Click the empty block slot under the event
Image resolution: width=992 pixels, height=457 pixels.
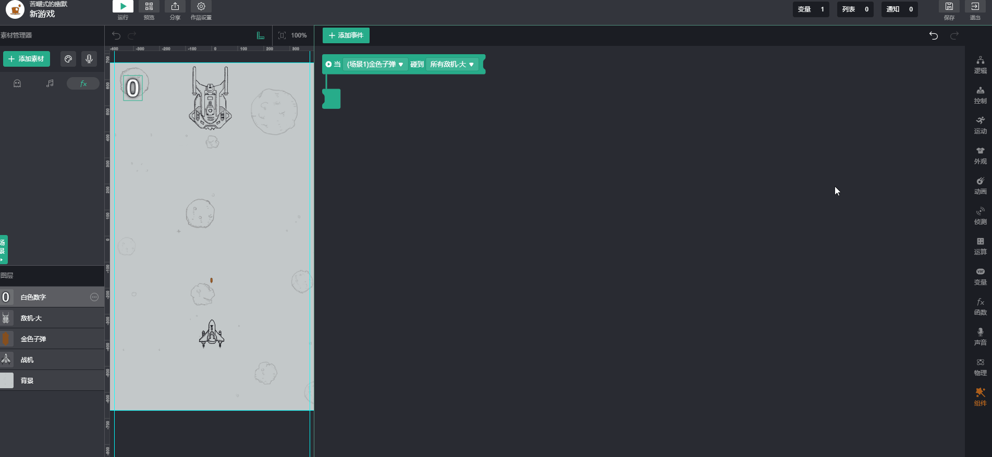point(332,98)
